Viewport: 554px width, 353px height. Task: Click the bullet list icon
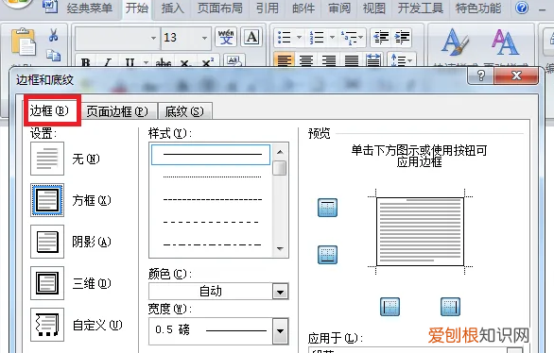285,37
